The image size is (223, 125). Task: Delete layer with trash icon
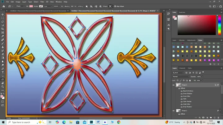tap(218, 118)
